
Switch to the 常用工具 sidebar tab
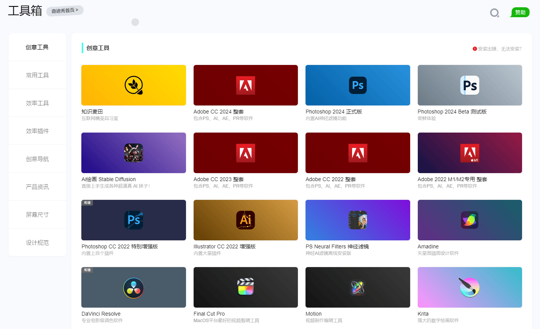(37, 75)
